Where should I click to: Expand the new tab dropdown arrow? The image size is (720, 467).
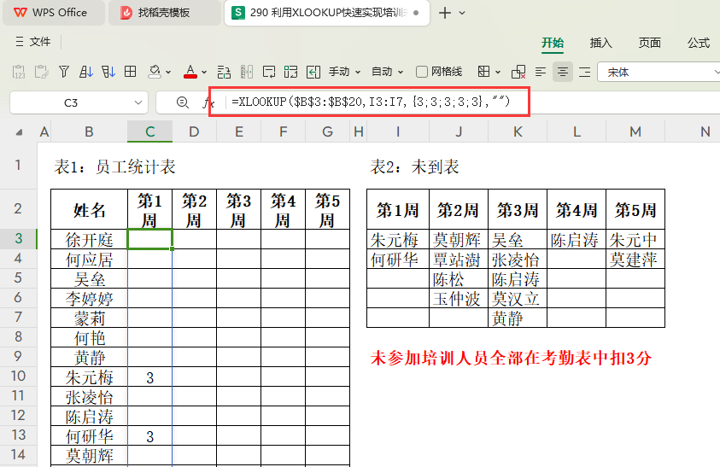[x=462, y=13]
